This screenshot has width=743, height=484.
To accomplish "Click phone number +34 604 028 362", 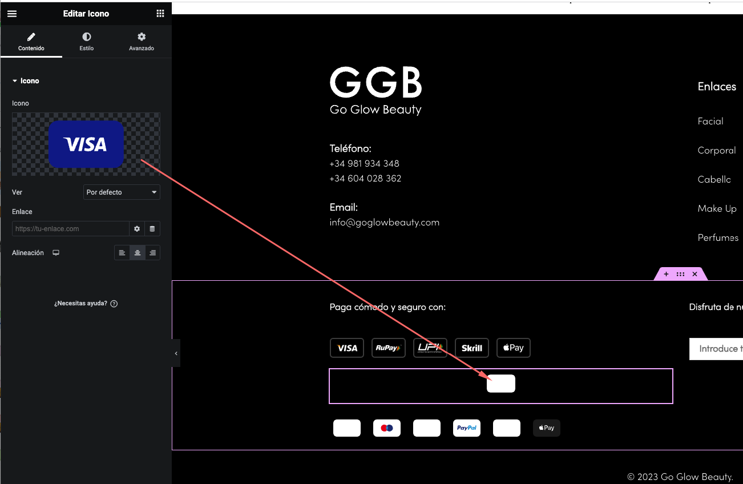I will pyautogui.click(x=365, y=179).
